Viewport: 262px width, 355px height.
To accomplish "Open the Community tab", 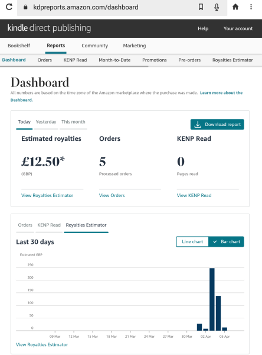I will 94,46.
